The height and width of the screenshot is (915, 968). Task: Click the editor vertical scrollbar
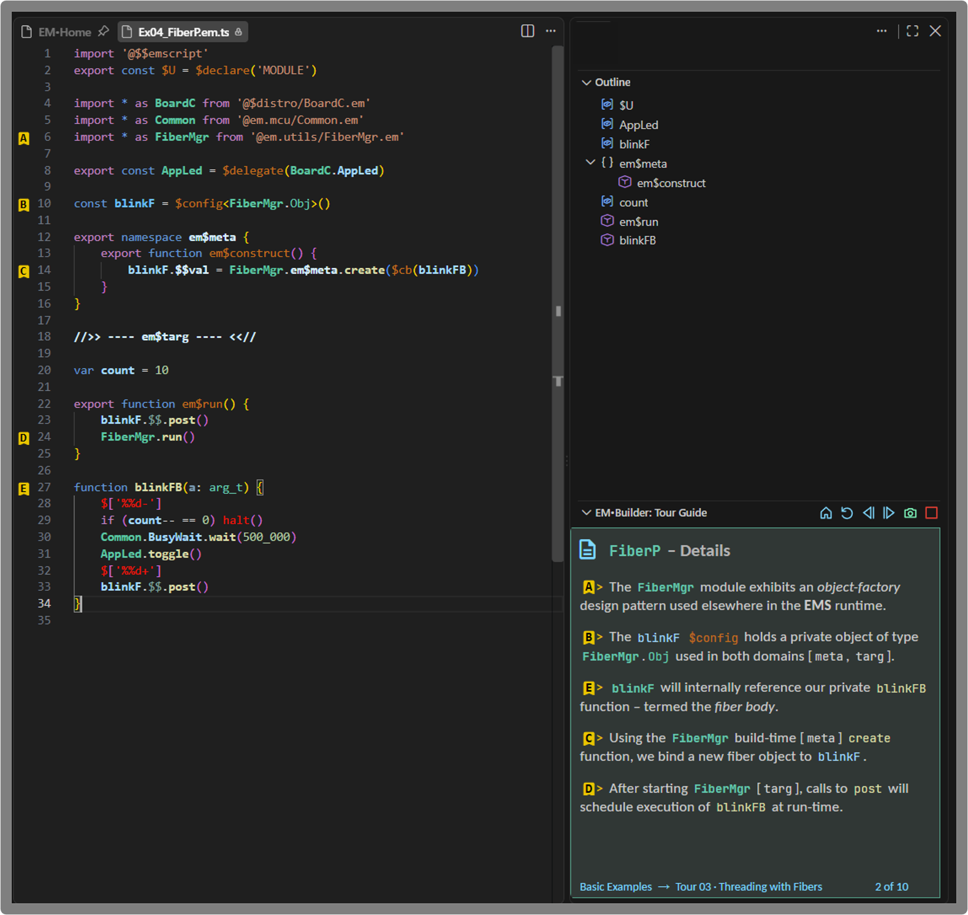click(558, 303)
